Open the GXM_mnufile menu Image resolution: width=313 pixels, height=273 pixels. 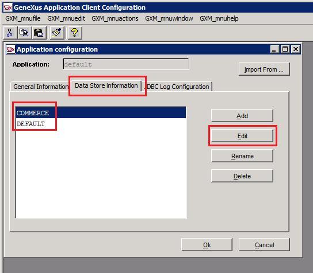(23, 18)
